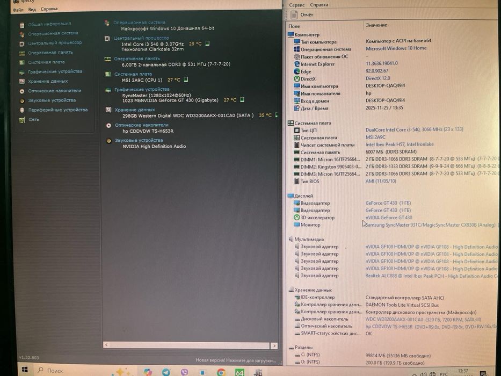Click the Оптические накопители sidebar disc icon
Image resolution: width=501 pixels, height=376 pixels.
pyautogui.click(x=21, y=91)
